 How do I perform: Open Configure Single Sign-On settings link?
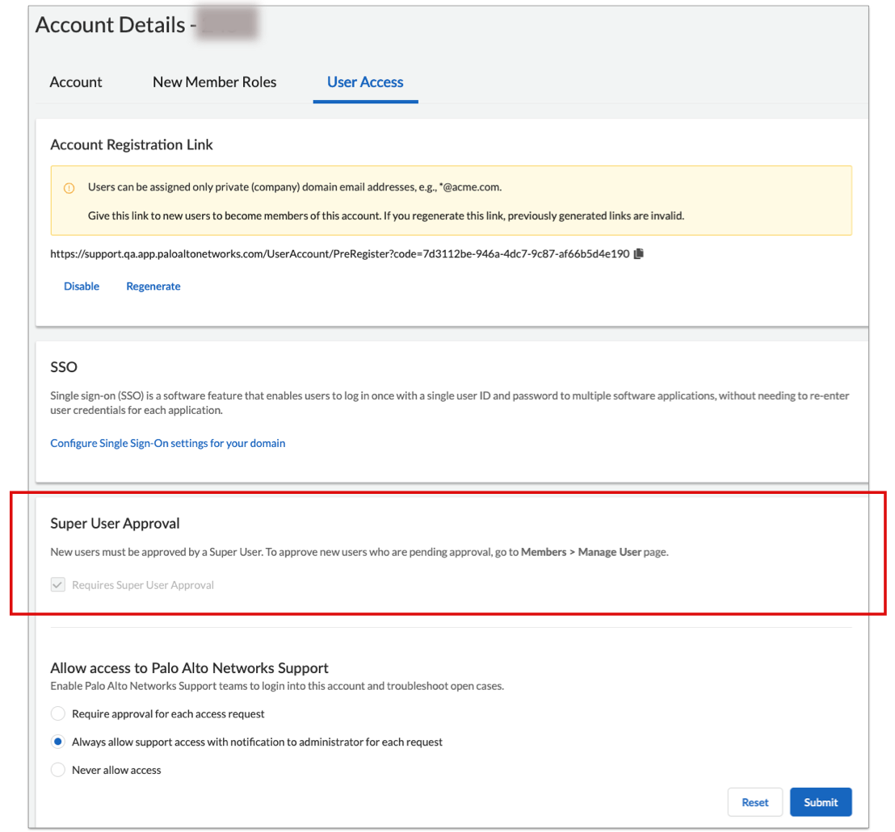pyautogui.click(x=167, y=443)
